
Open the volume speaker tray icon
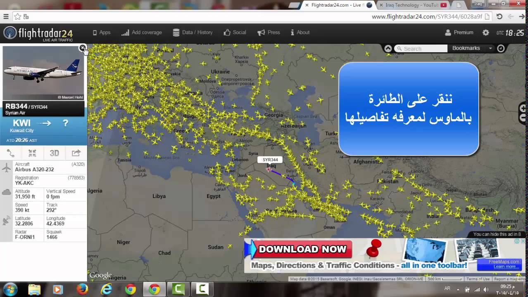pos(485,289)
